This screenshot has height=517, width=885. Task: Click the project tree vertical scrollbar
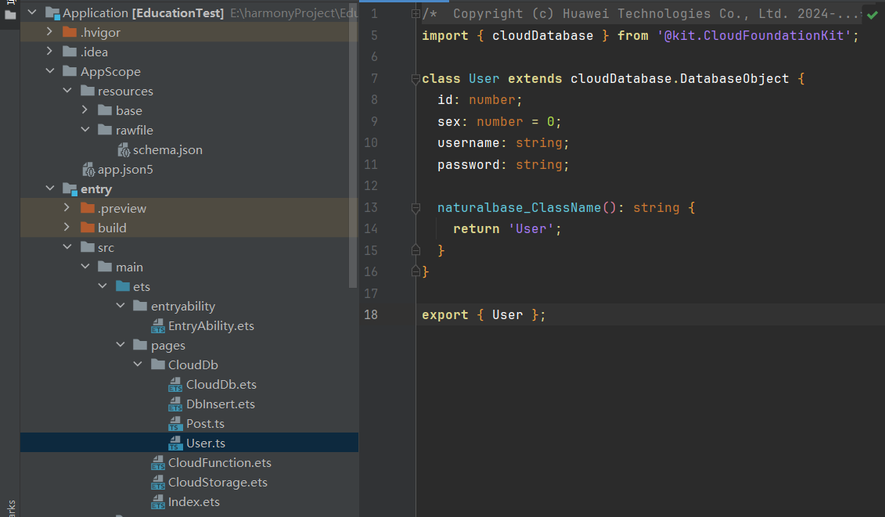[354, 147]
